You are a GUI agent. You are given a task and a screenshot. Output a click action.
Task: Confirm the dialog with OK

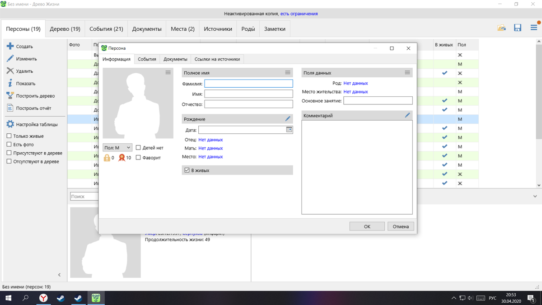[367, 226]
